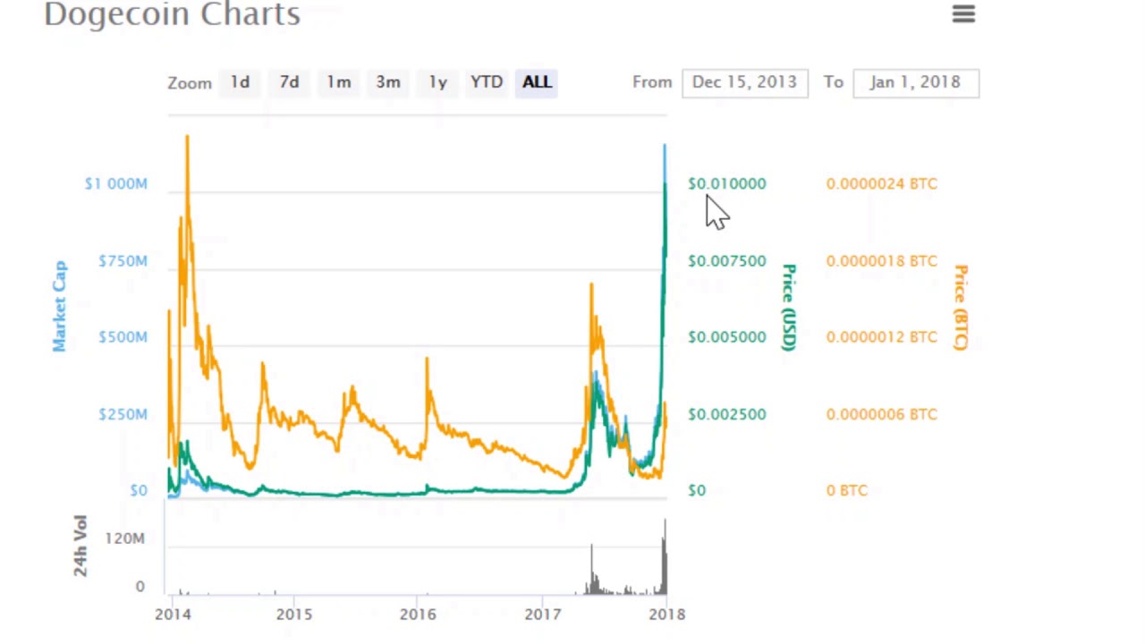Image resolution: width=1145 pixels, height=644 pixels.
Task: Click the 2017 year label on x-axis
Action: [x=542, y=614]
